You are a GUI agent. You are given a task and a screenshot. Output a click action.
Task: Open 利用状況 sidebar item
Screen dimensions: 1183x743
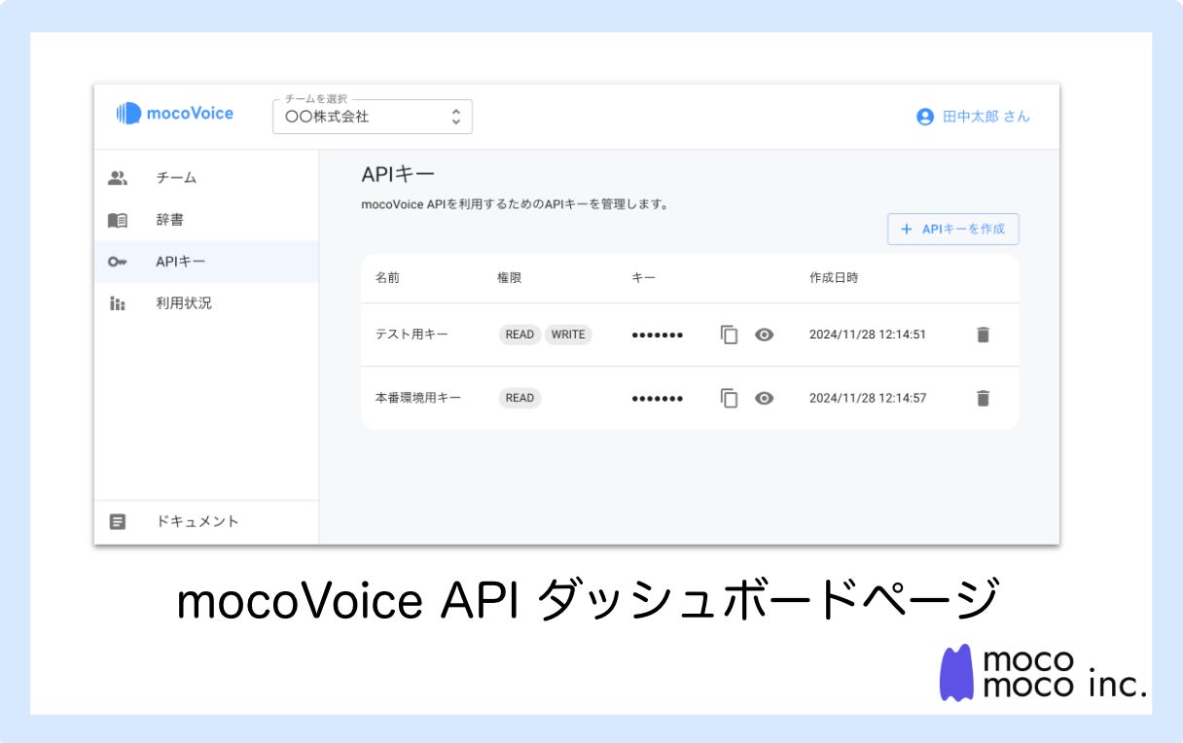(206, 303)
